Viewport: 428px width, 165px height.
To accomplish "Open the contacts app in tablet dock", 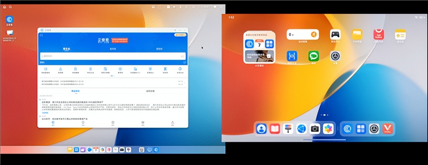I will pyautogui.click(x=261, y=129).
